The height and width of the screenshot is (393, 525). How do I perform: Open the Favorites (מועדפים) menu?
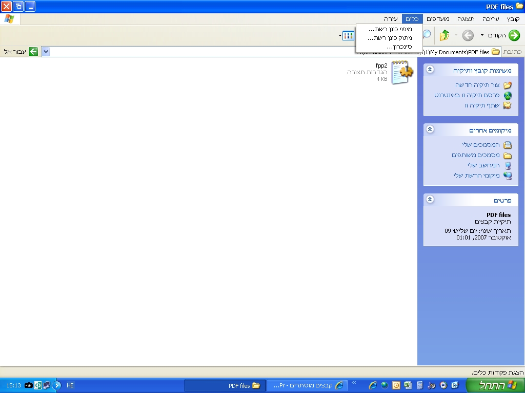pyautogui.click(x=438, y=19)
